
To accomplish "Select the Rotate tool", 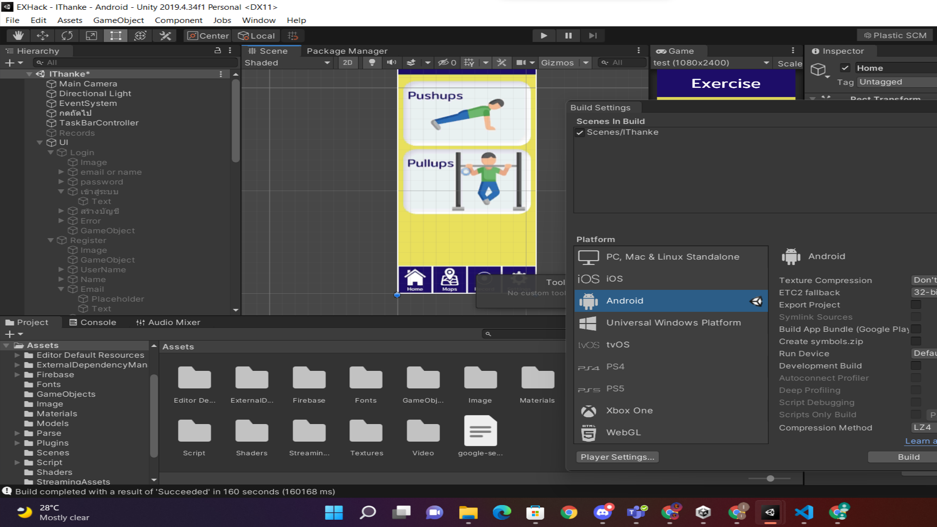I will pyautogui.click(x=67, y=36).
